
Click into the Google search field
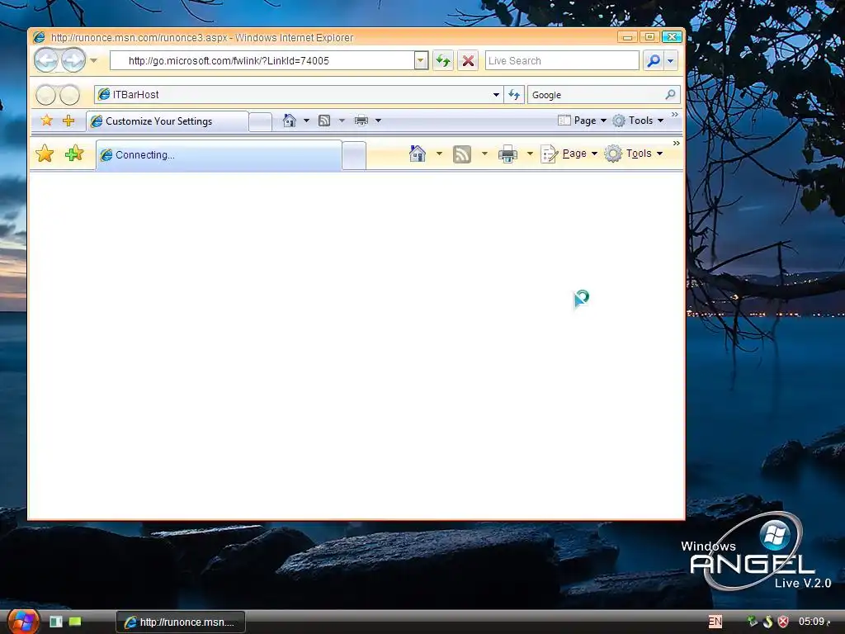click(x=596, y=95)
